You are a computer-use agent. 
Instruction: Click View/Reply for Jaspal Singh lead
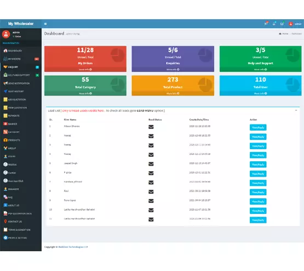point(258,165)
